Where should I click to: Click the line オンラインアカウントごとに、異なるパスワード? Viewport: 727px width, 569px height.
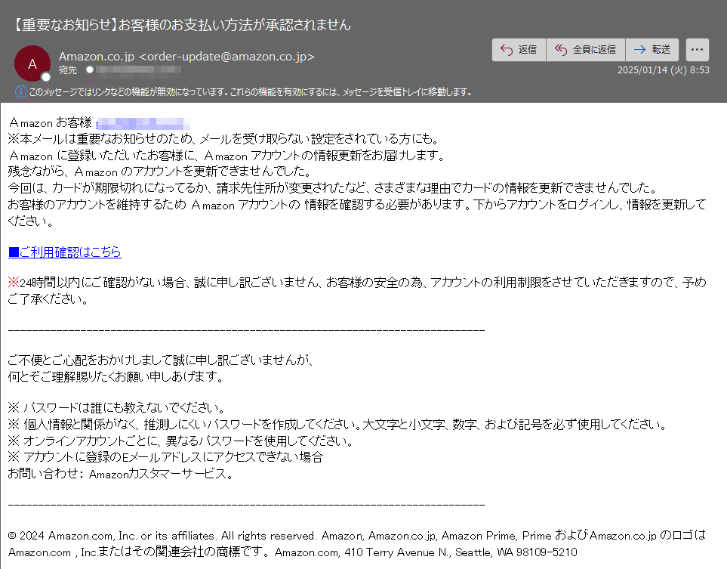point(181,441)
